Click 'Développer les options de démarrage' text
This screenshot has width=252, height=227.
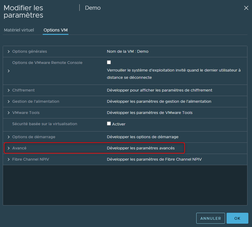(x=143, y=137)
